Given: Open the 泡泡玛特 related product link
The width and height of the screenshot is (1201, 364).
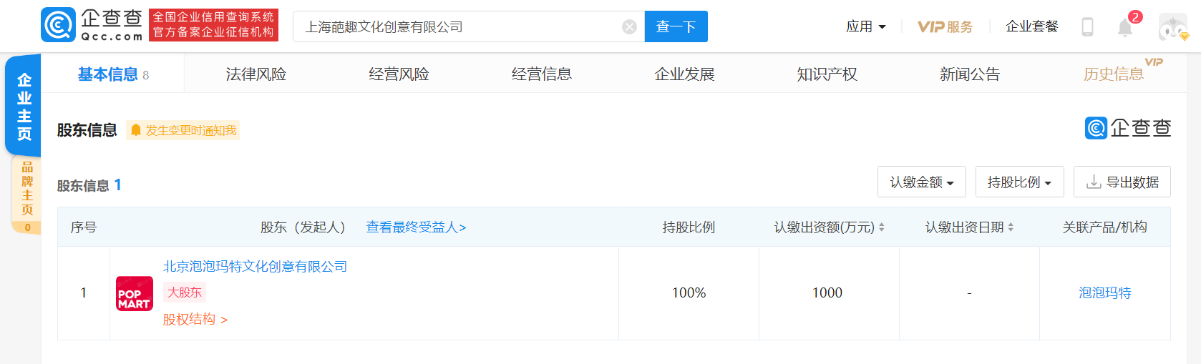Looking at the screenshot, I should pyautogui.click(x=1104, y=293).
